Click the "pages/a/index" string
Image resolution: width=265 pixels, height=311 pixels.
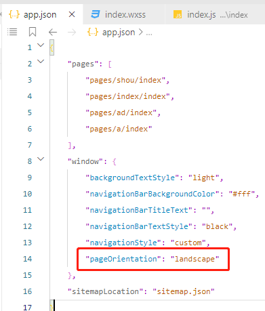point(119,129)
